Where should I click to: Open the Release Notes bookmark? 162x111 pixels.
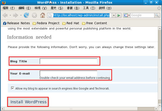click(16, 23)
